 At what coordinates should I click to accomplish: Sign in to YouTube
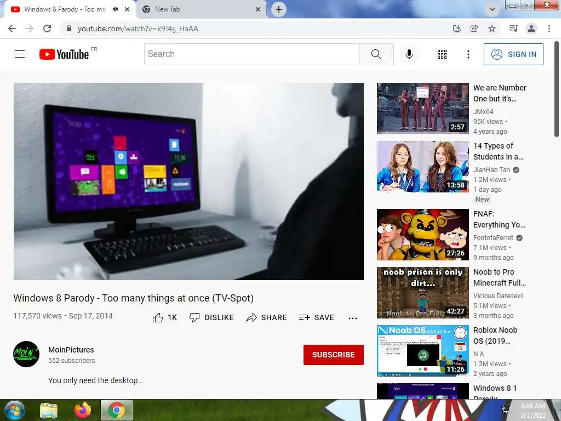click(513, 54)
